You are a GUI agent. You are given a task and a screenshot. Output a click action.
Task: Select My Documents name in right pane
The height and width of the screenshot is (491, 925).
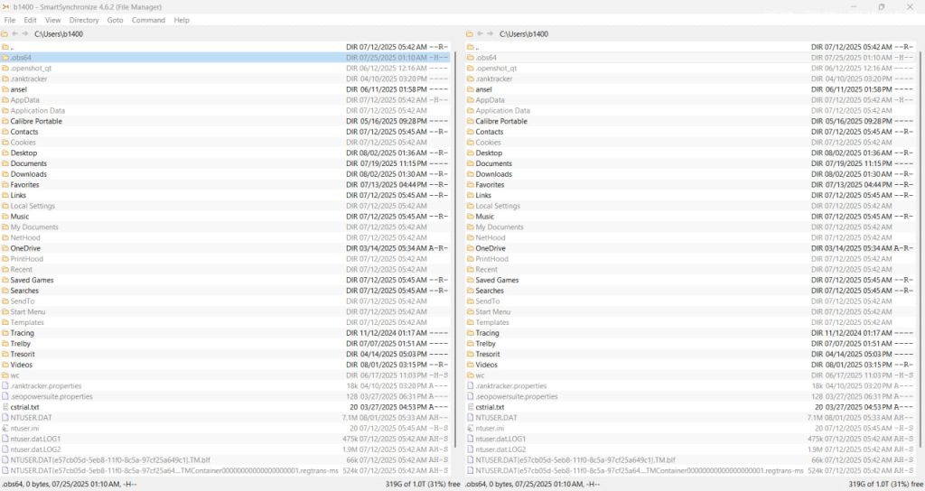pyautogui.click(x=500, y=227)
